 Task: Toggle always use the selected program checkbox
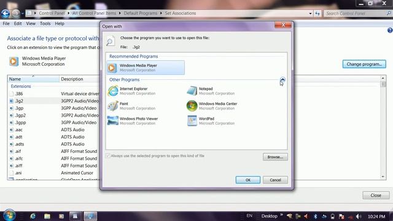[x=108, y=156]
